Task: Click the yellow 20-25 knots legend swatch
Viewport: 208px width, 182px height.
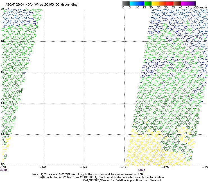Action: [155, 3]
